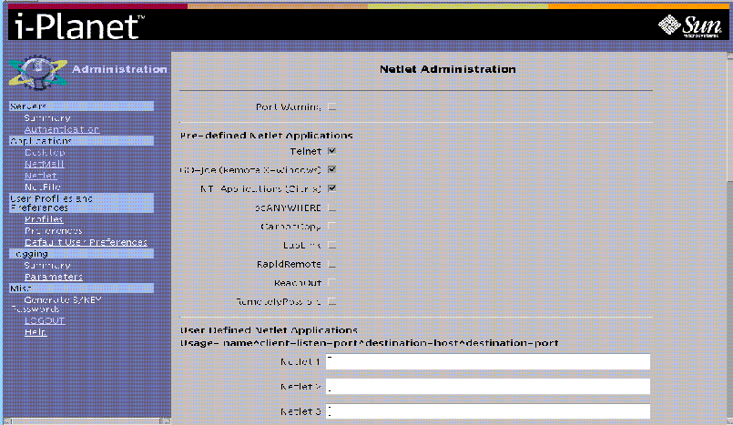Open the Authentication link
The height and width of the screenshot is (425, 733).
pyautogui.click(x=62, y=129)
